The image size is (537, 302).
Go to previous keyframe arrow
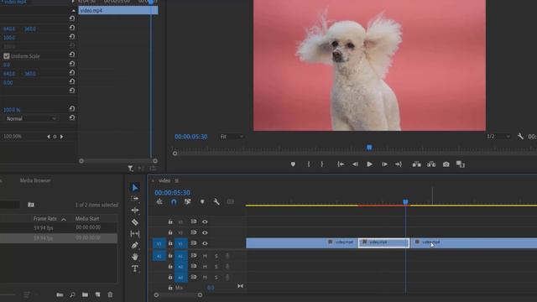tap(49, 137)
